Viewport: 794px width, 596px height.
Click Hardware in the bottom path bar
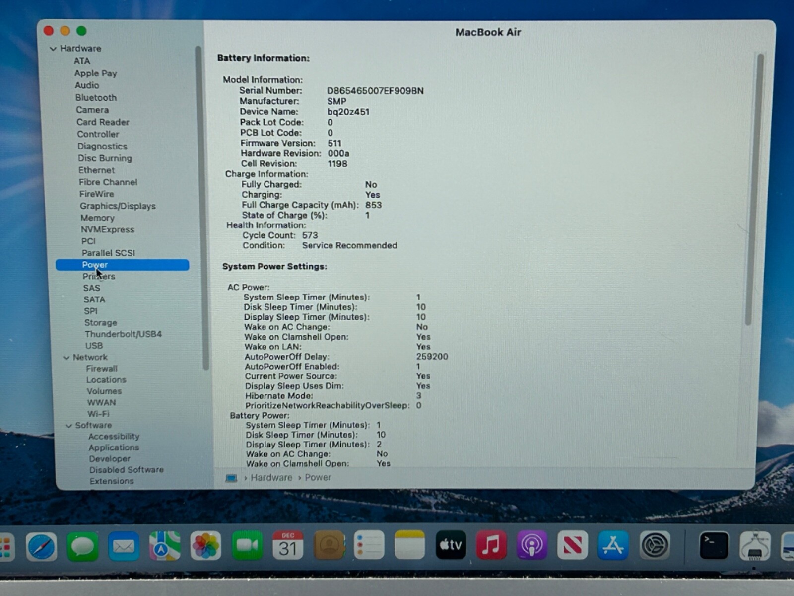pyautogui.click(x=271, y=477)
